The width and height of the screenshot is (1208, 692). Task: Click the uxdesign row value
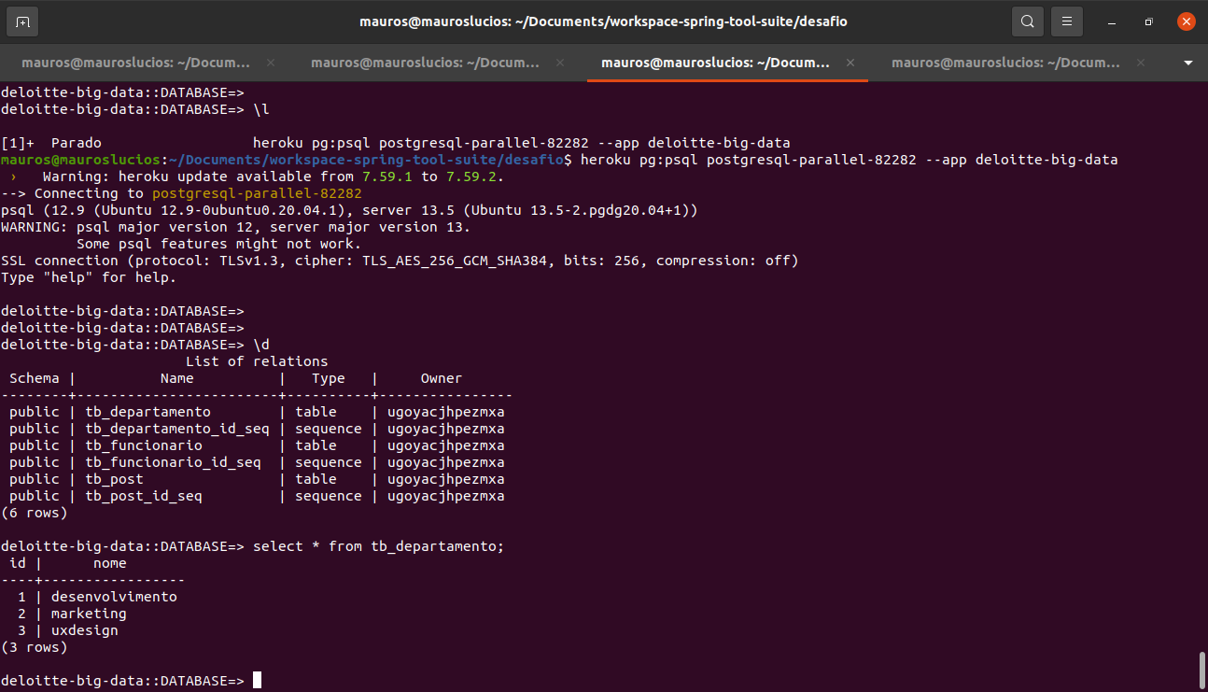coord(85,630)
